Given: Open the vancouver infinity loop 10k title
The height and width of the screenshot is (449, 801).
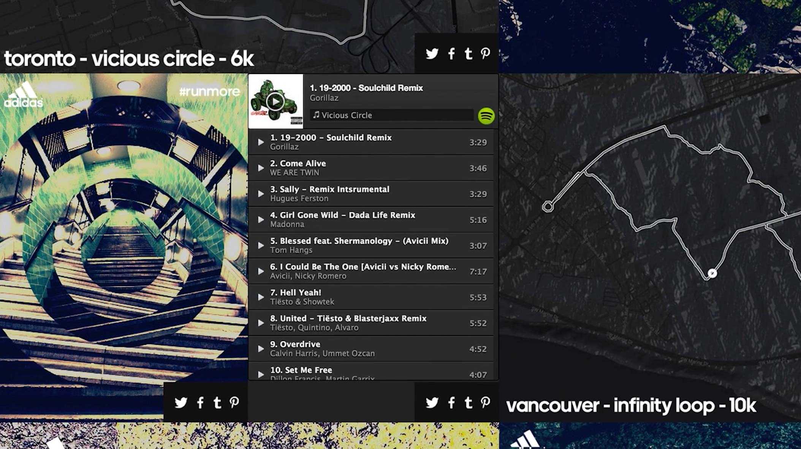Looking at the screenshot, I should point(631,405).
